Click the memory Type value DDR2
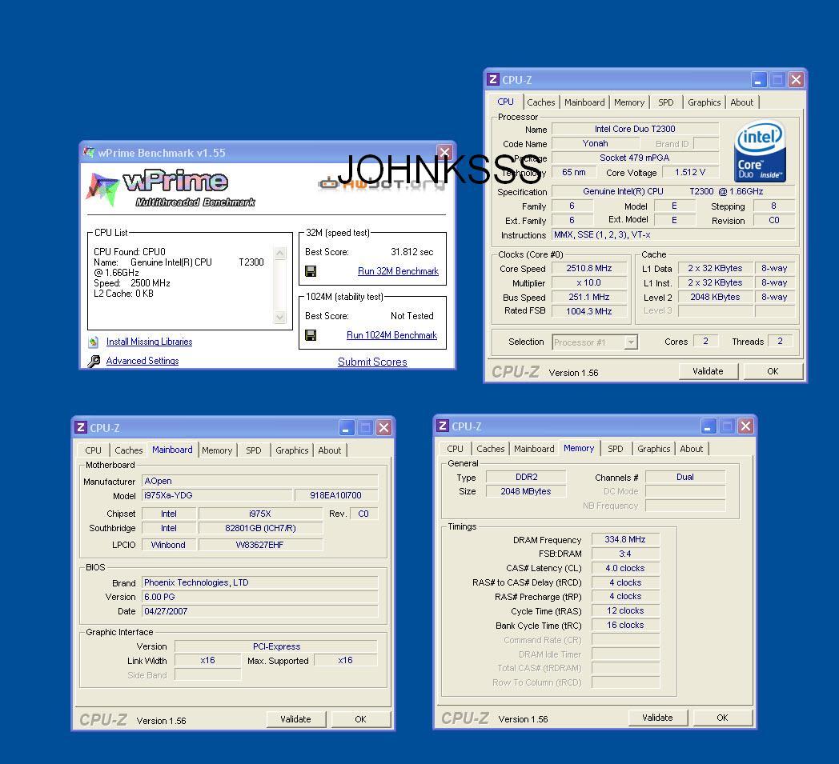 [x=527, y=477]
